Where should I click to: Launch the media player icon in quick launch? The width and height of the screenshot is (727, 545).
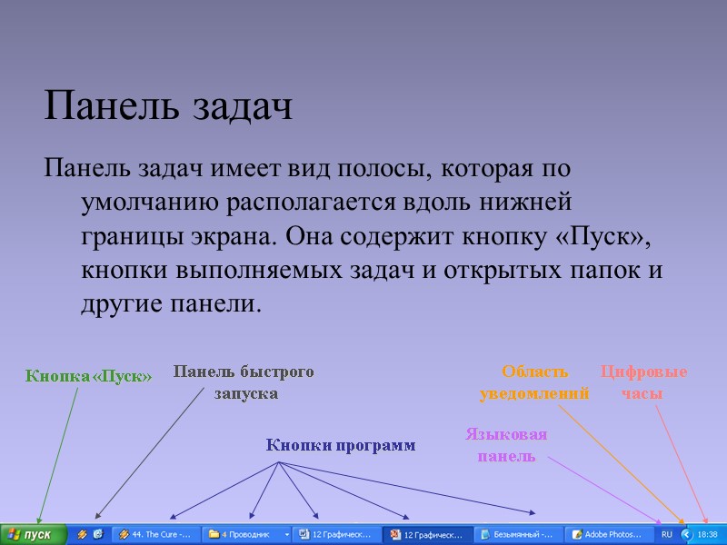81,534
